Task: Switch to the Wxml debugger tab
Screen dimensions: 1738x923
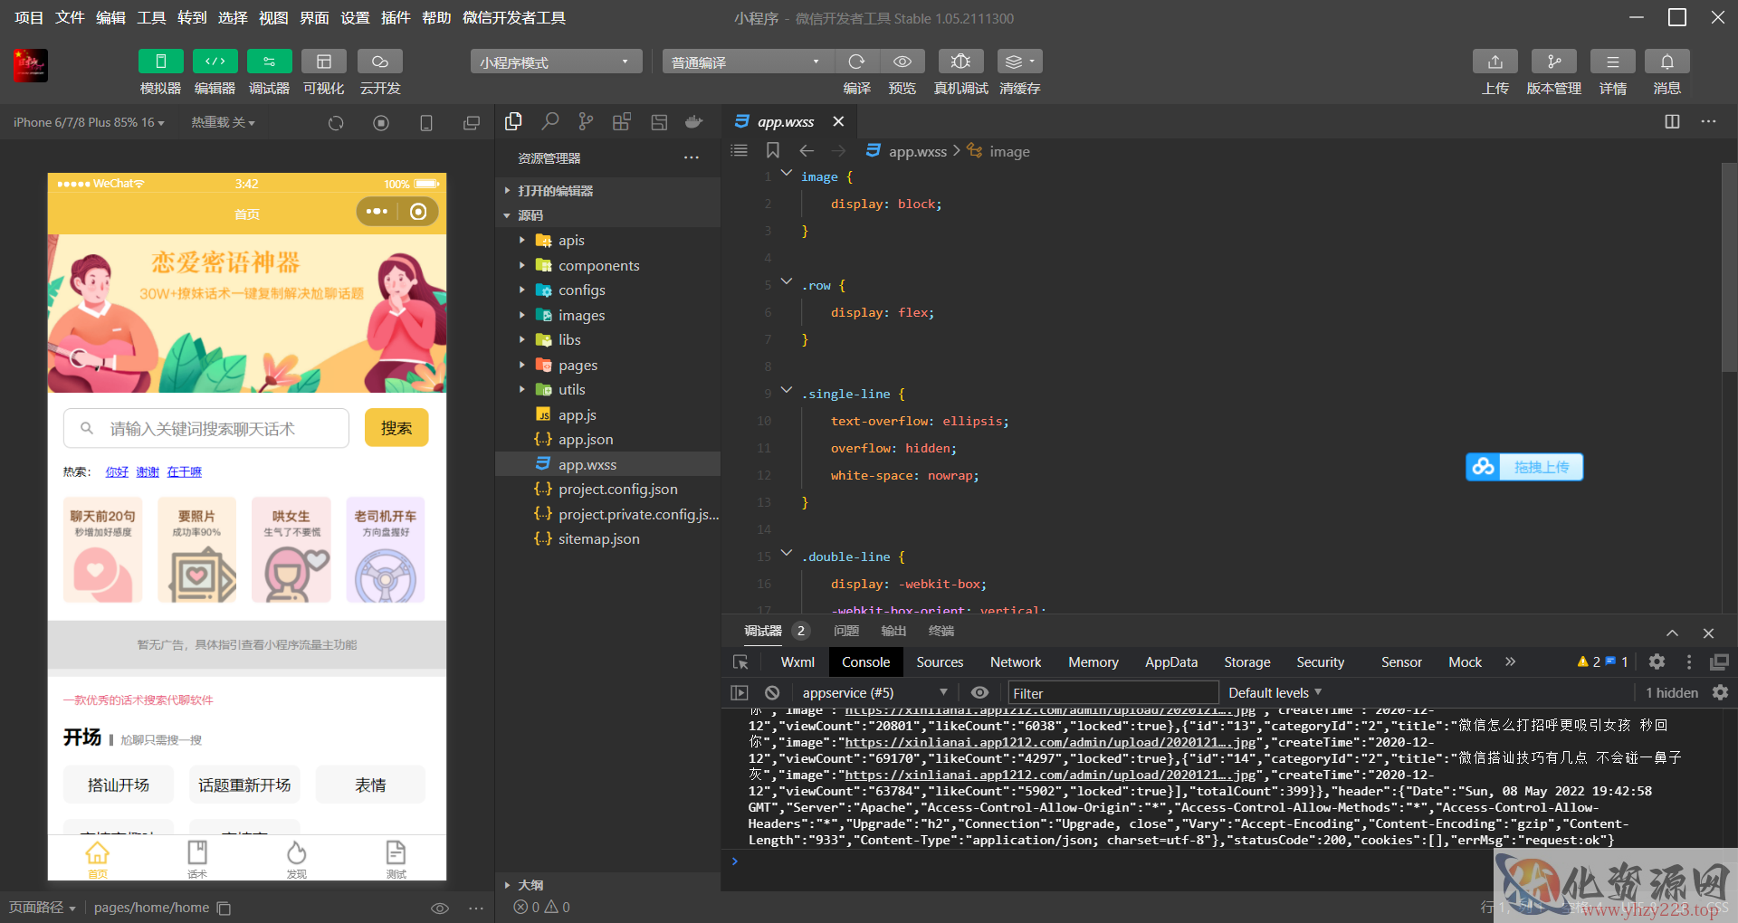Action: coord(797,662)
